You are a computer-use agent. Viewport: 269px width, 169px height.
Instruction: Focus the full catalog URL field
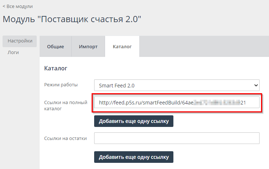(x=176, y=103)
